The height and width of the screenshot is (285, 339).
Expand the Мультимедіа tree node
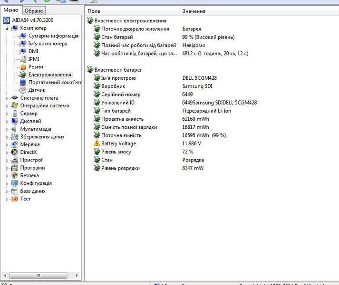pyautogui.click(x=7, y=129)
